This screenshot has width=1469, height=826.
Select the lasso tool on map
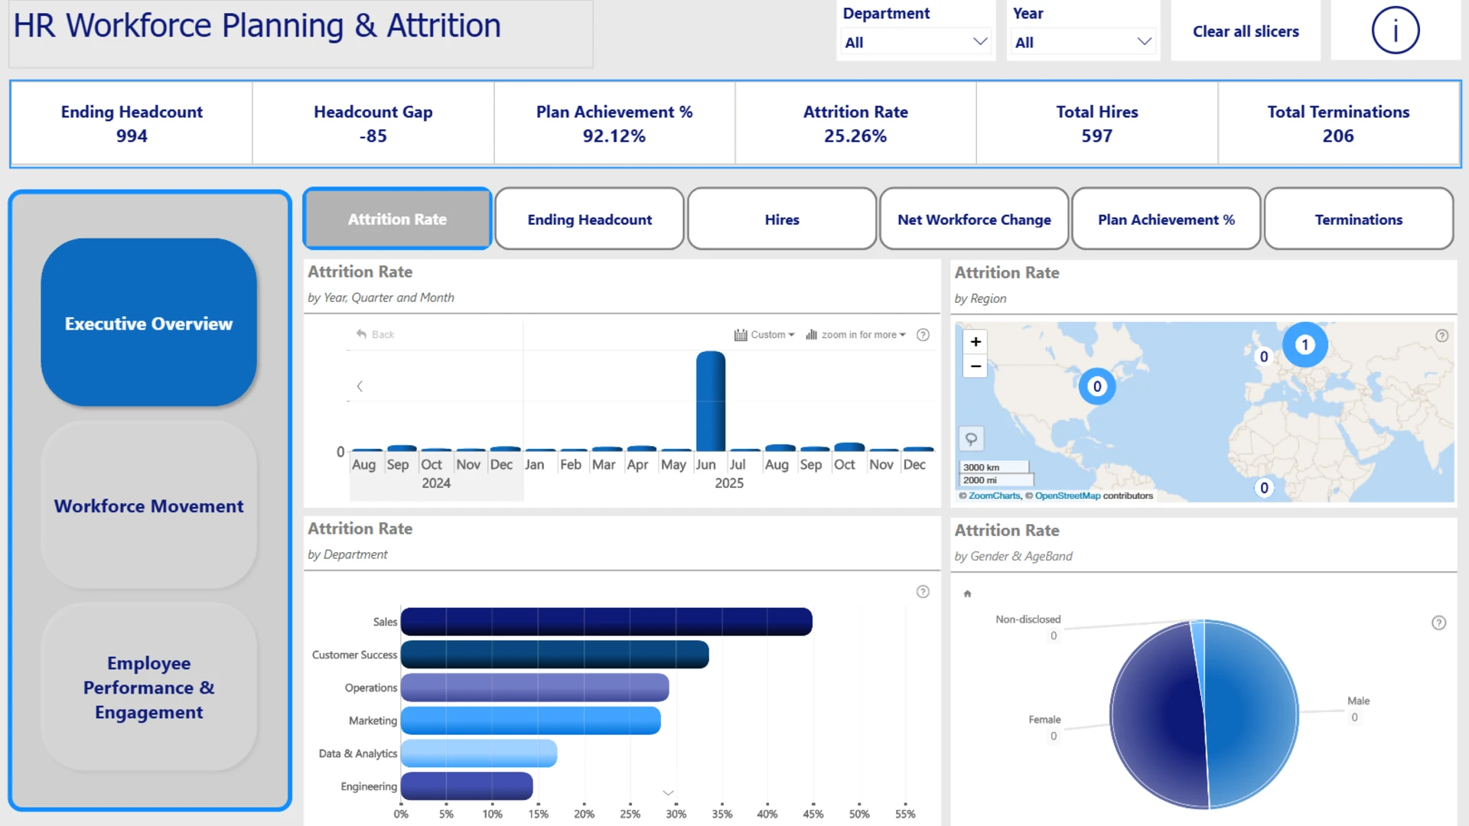click(971, 439)
